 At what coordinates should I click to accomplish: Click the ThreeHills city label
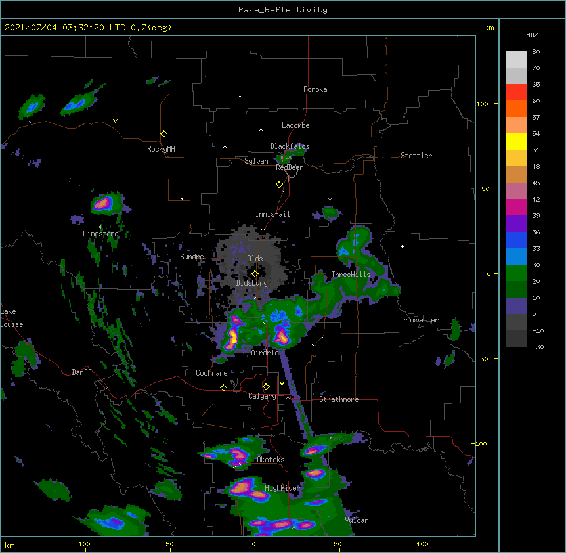pos(351,275)
